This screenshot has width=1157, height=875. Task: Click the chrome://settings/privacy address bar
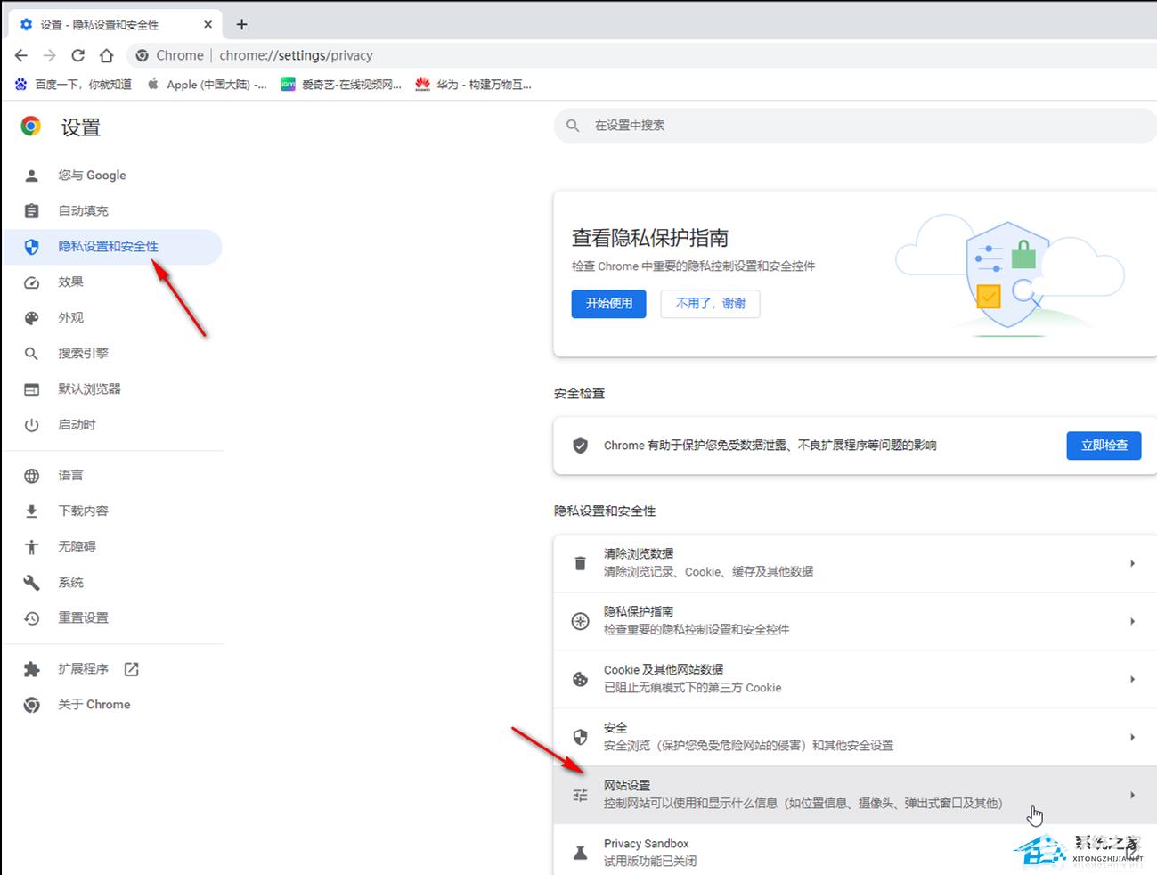[641, 55]
